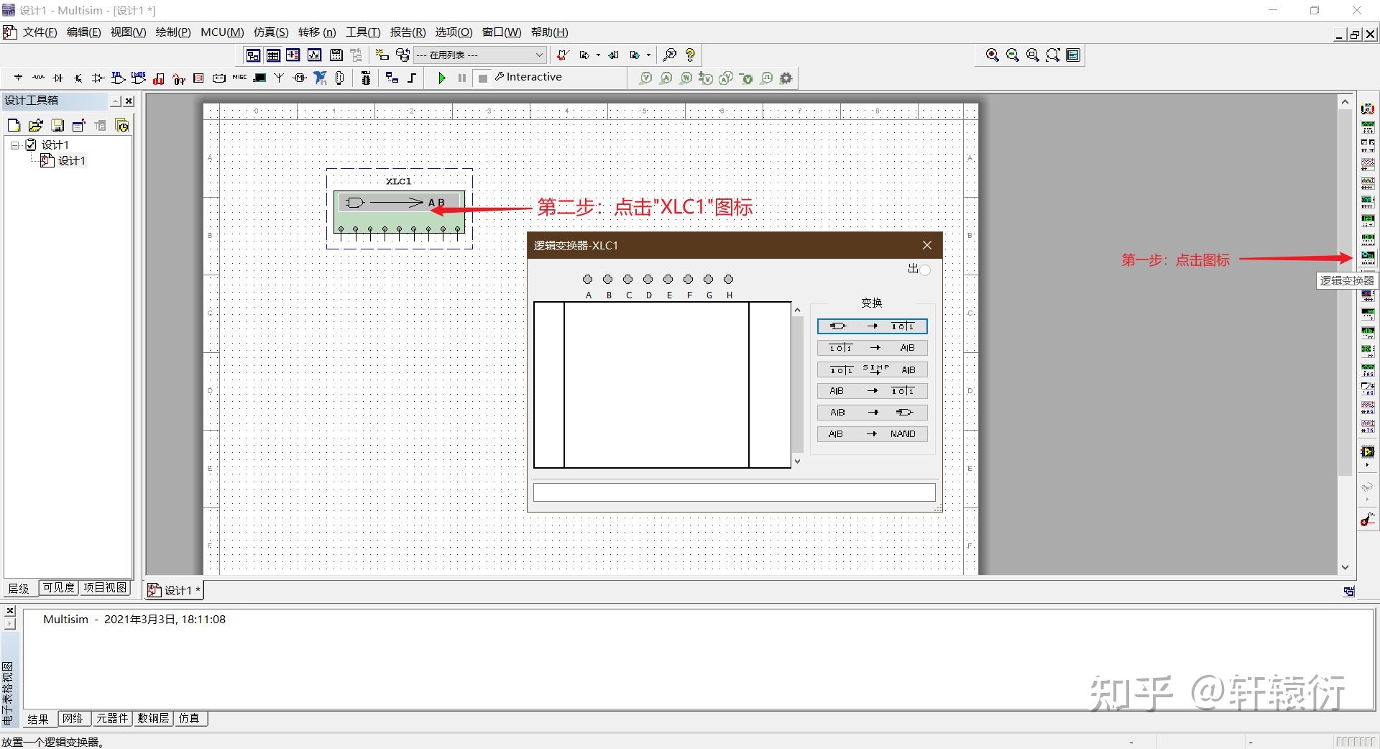Screen dimensions: 1380x749
Task: Place a source/ground component
Action: (18, 78)
